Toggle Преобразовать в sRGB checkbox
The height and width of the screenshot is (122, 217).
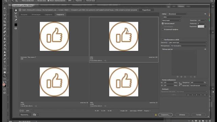tap(163, 40)
